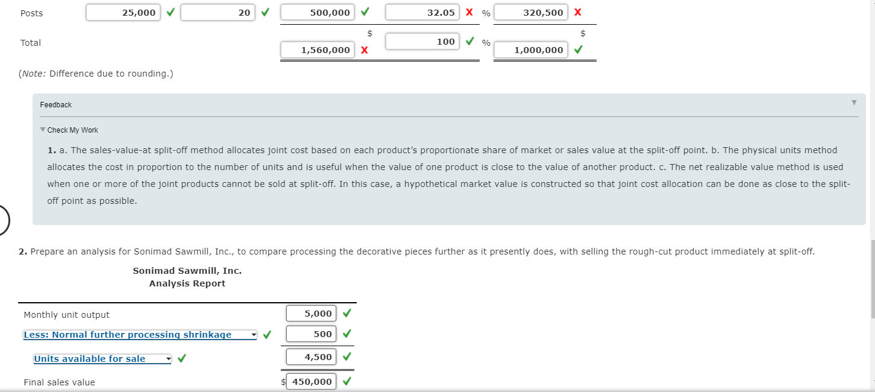Viewport: 875px width, 392px height.
Task: Click the red X beside the 32.05 percentage
Action: point(469,11)
